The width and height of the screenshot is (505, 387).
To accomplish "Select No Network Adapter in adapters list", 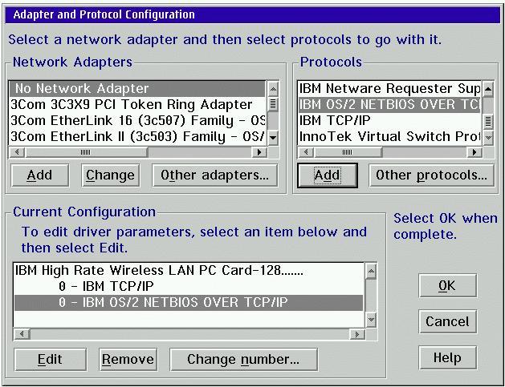I will [137, 89].
